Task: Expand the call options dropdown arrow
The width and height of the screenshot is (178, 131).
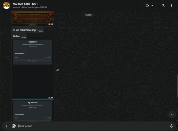Action: click(152, 6)
